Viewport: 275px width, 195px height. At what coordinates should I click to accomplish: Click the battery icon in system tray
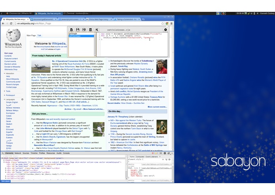click(x=254, y=13)
